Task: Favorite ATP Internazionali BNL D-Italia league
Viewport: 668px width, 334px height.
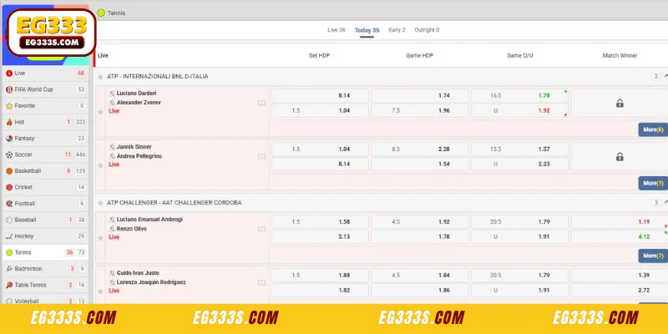Action: [x=100, y=77]
